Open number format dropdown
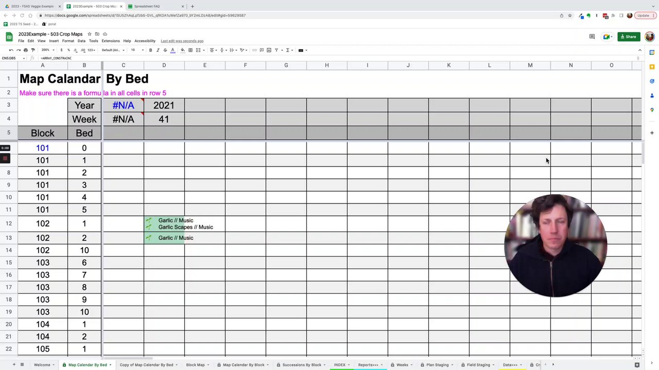This screenshot has height=370, width=659. coord(91,50)
